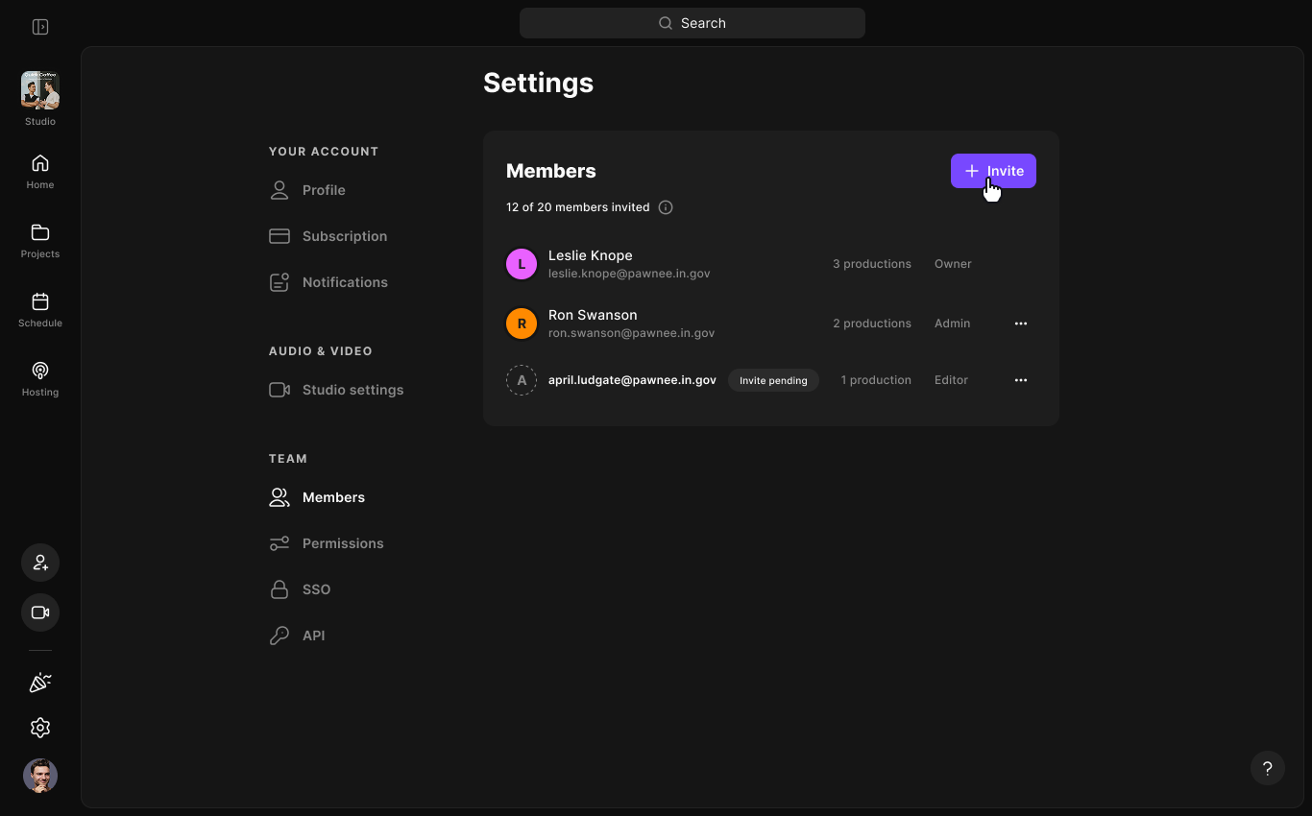This screenshot has width=1312, height=816.
Task: Go to the Schedule calendar
Action: [x=40, y=309]
